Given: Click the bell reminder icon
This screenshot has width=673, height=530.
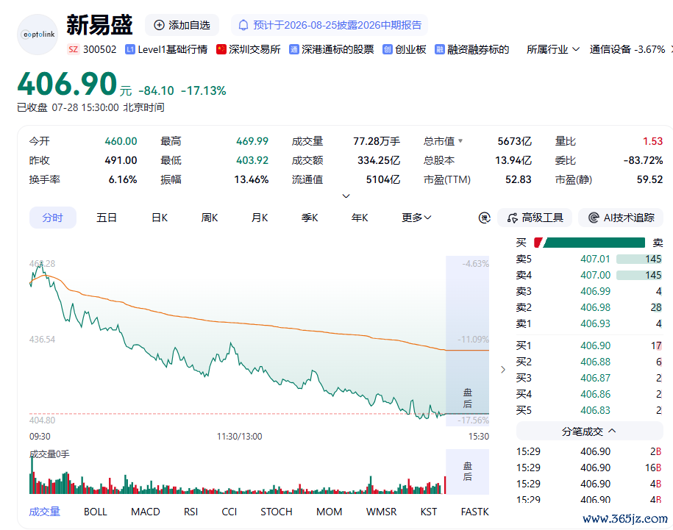Looking at the screenshot, I should (243, 25).
